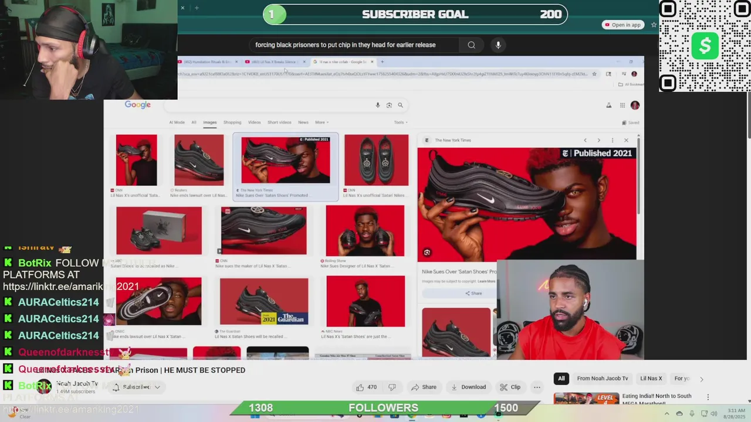This screenshot has width=751, height=422.
Task: Close the 'lil nas x nike collab' tab
Action: (372, 62)
